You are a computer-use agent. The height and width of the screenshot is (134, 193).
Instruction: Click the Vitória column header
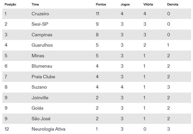point(148,4)
